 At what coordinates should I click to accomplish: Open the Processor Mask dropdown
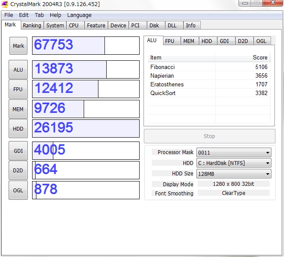point(234,152)
